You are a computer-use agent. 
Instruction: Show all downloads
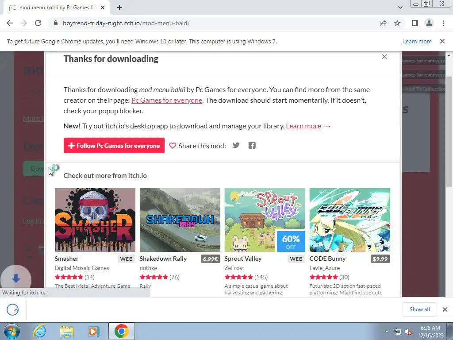[419, 309]
